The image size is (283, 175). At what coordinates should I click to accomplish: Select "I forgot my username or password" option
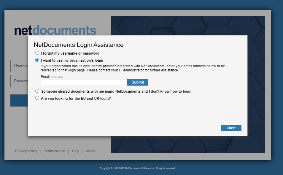click(37, 53)
